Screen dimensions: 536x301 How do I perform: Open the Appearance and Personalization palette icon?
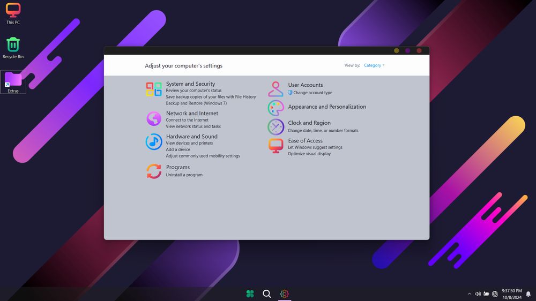click(x=276, y=108)
